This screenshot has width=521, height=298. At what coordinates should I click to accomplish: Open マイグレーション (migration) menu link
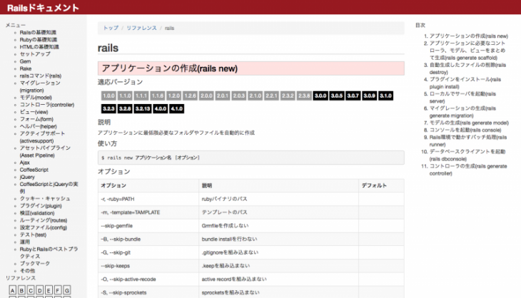point(40,86)
